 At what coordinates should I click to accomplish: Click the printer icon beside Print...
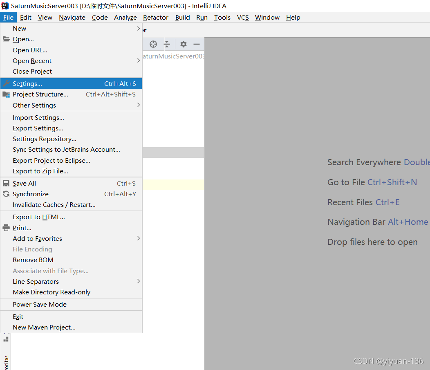(6, 228)
